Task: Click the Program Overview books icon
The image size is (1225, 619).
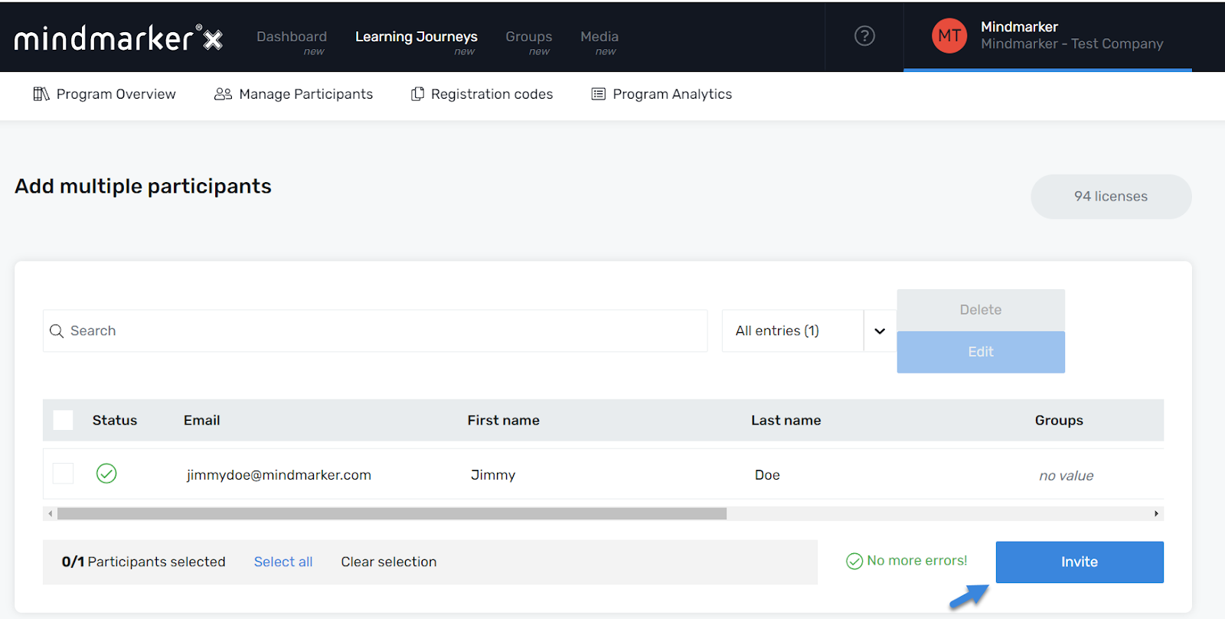Action: coord(41,94)
